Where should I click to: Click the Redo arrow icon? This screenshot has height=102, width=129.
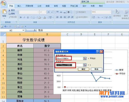tap(10, 27)
